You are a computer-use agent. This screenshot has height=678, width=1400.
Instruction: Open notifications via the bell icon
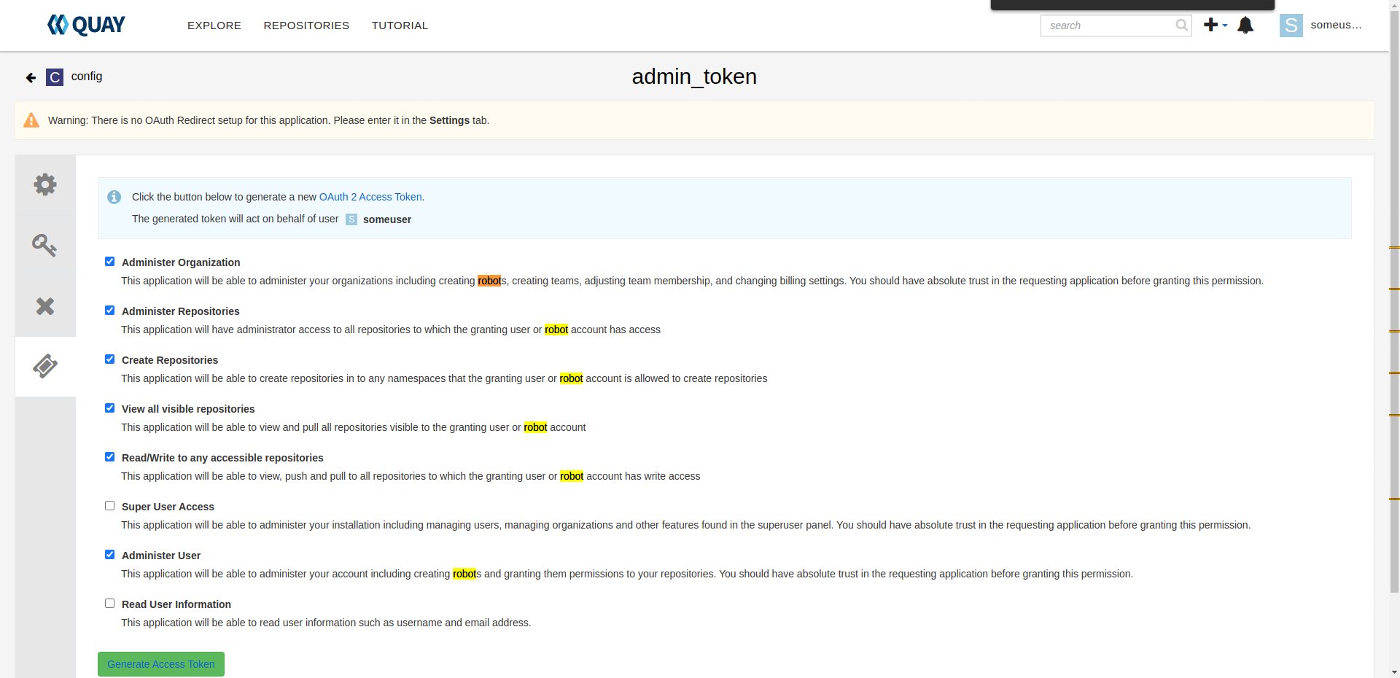1245,25
